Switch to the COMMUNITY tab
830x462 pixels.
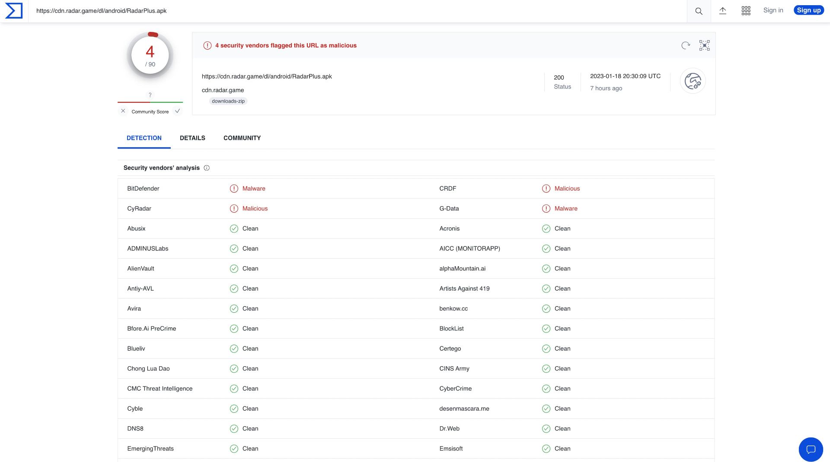pos(242,138)
